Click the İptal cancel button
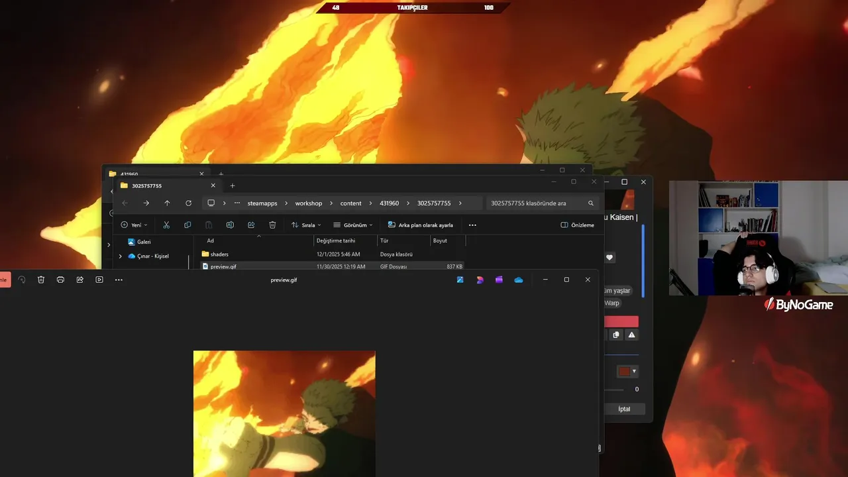The image size is (848, 477). pyautogui.click(x=624, y=409)
